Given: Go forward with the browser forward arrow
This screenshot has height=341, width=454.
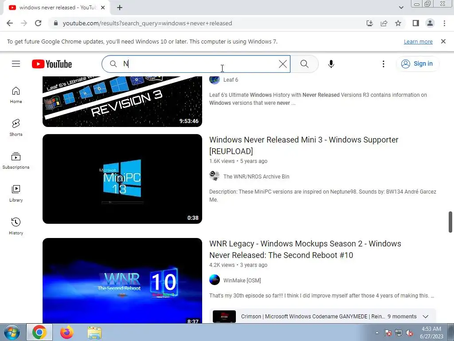Looking at the screenshot, I should (x=24, y=23).
